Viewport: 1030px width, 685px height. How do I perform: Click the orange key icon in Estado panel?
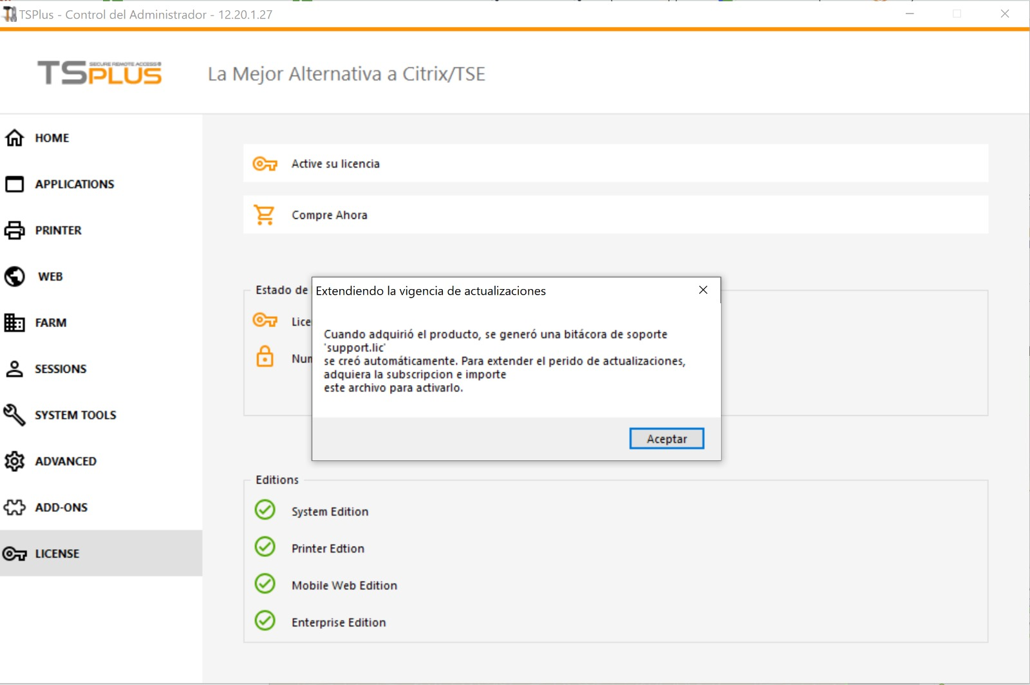265,320
